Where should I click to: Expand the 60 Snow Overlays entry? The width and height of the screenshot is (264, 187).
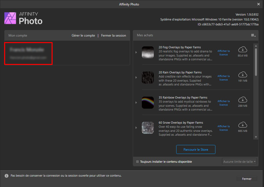[136, 128]
